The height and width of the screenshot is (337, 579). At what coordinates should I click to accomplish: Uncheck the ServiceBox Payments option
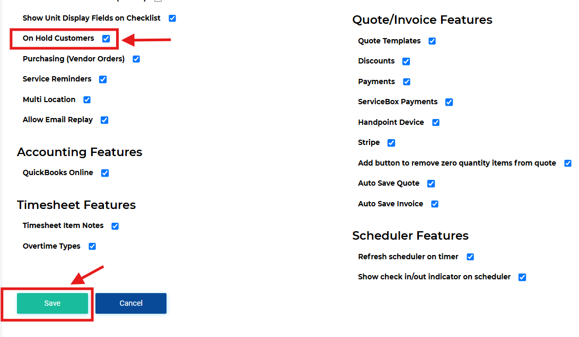click(x=449, y=102)
